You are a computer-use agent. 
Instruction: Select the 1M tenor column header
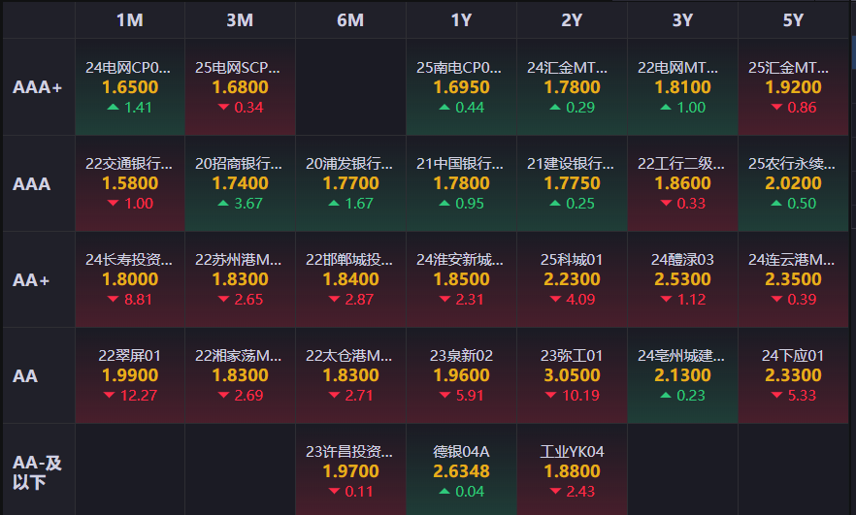tap(129, 20)
